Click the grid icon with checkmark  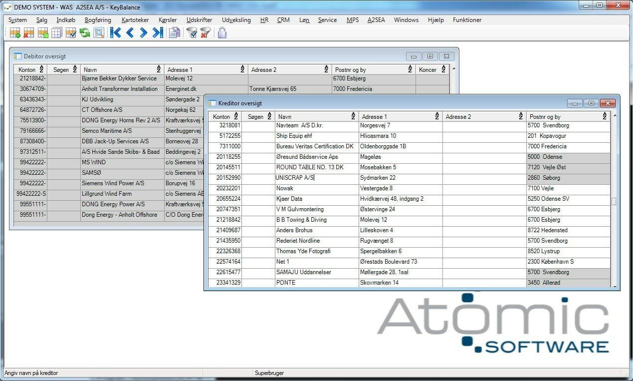(71, 32)
